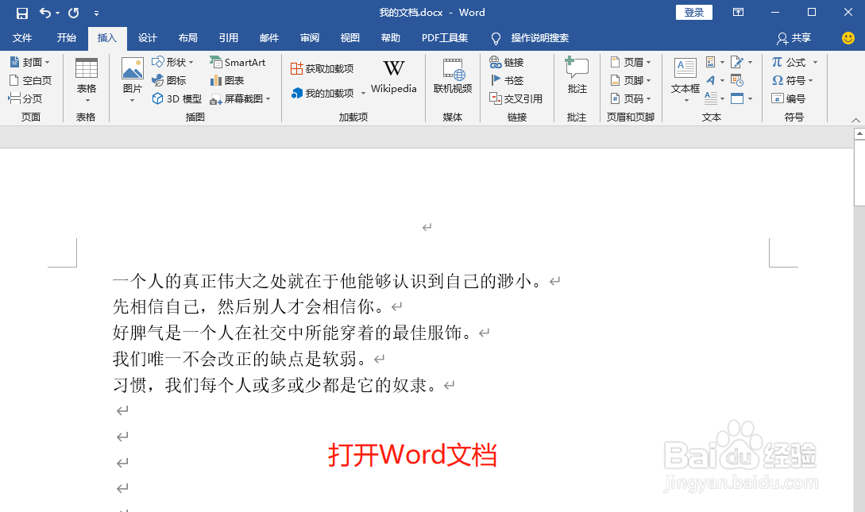Open the Table (表格) insert button

pyautogui.click(x=86, y=80)
